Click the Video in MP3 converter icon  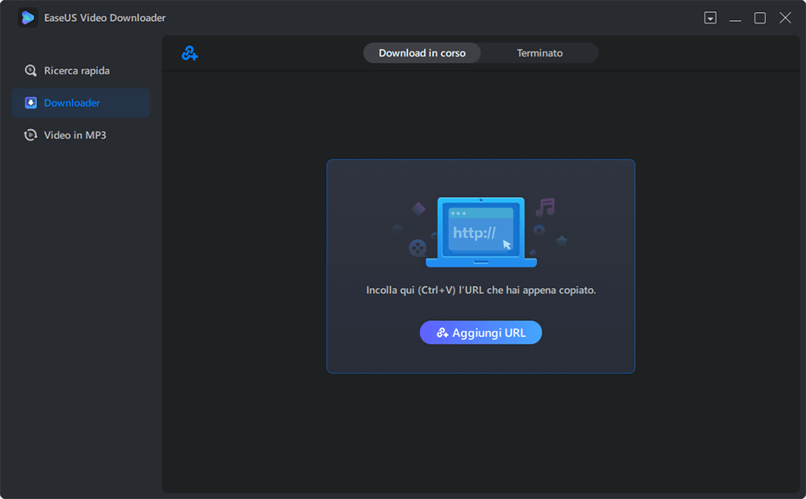(x=31, y=134)
